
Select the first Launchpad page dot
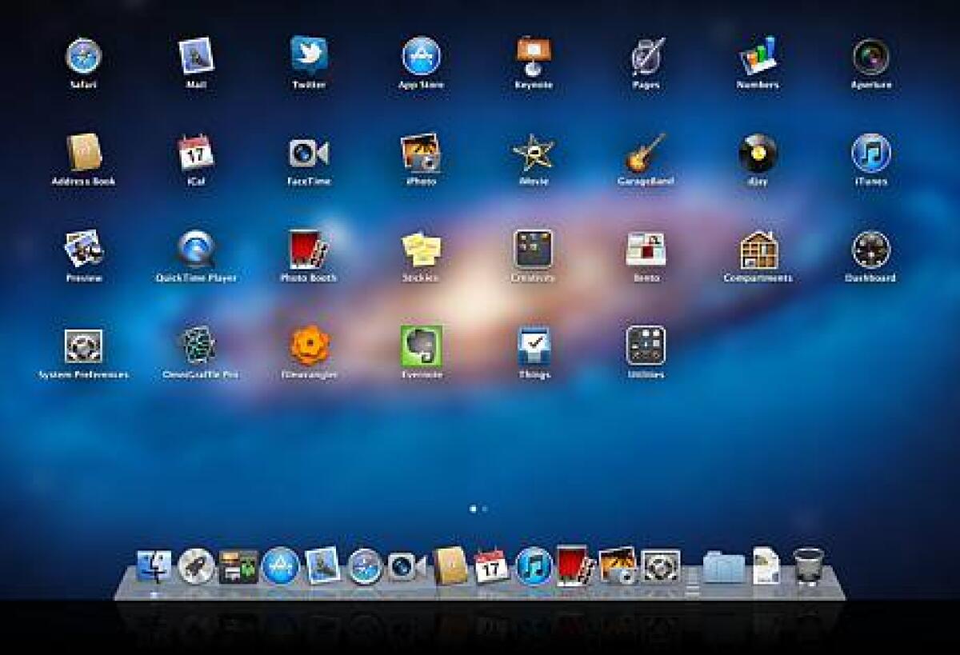click(x=474, y=508)
